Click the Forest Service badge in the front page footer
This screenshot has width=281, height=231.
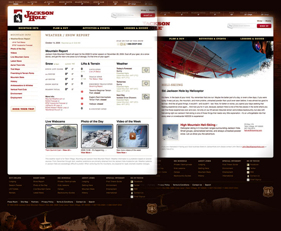pos(152,209)
